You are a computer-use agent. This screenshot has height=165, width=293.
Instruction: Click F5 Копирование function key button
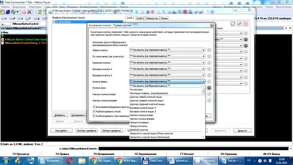(104, 154)
